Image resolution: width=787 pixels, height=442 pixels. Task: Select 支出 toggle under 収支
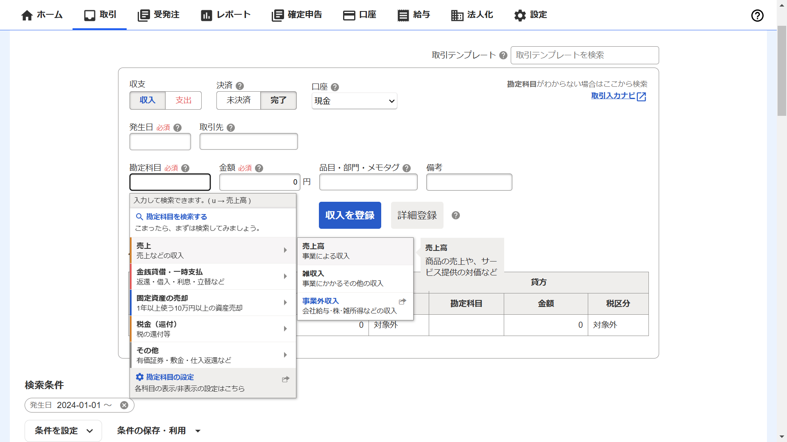tap(183, 100)
